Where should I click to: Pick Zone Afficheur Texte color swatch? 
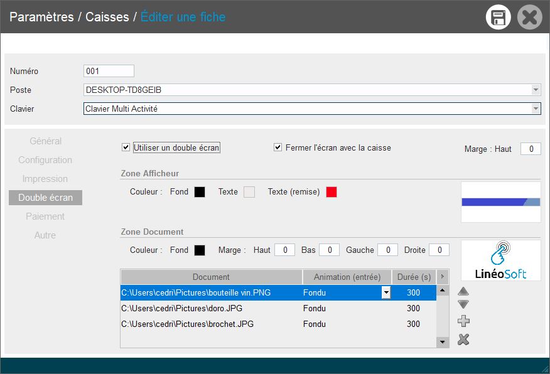coord(249,192)
